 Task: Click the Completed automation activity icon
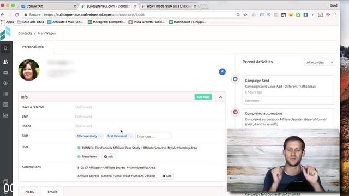235,112
